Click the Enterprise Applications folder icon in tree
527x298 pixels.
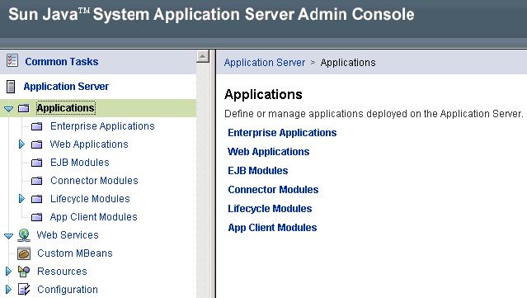pyautogui.click(x=36, y=126)
